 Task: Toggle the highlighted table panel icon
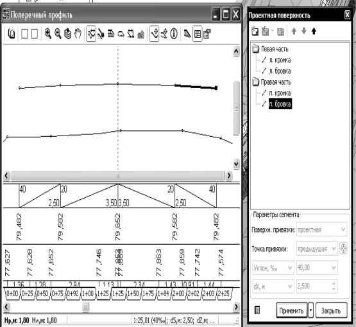[198, 33]
